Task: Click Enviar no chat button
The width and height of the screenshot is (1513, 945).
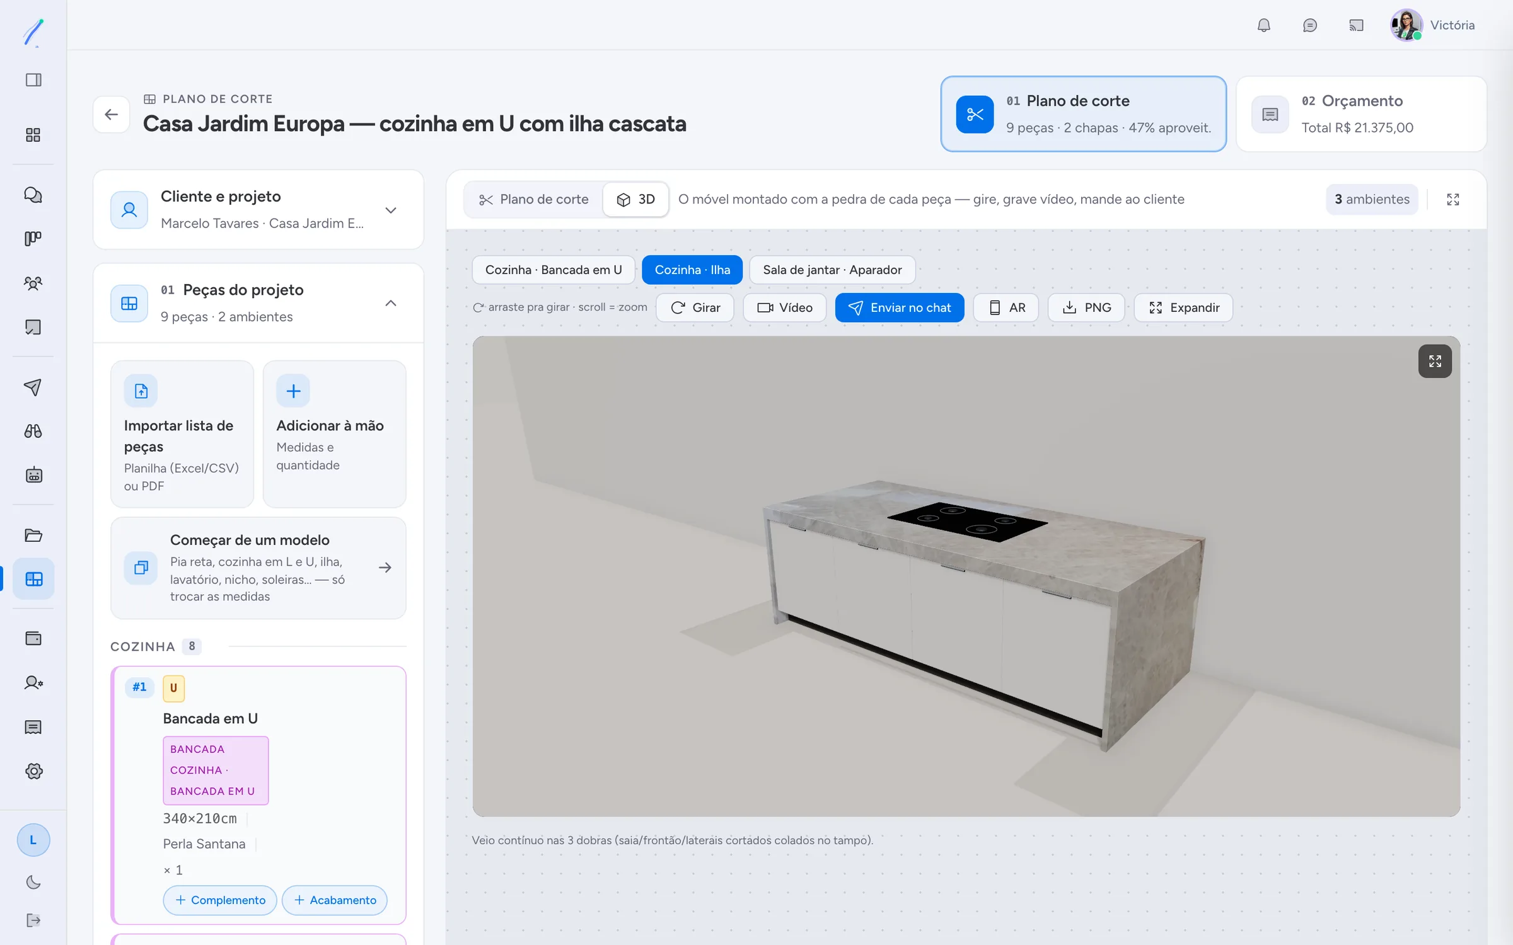Action: [x=900, y=307]
